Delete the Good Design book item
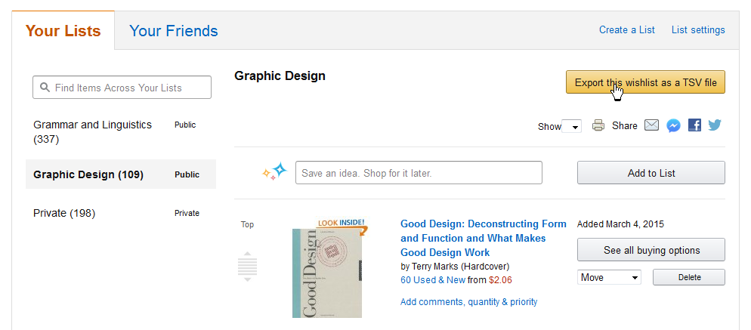 click(x=689, y=277)
